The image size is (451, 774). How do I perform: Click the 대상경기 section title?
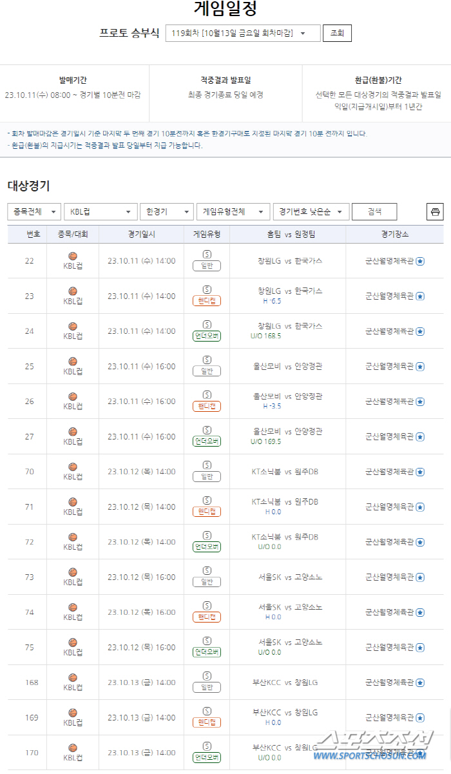[x=28, y=186]
